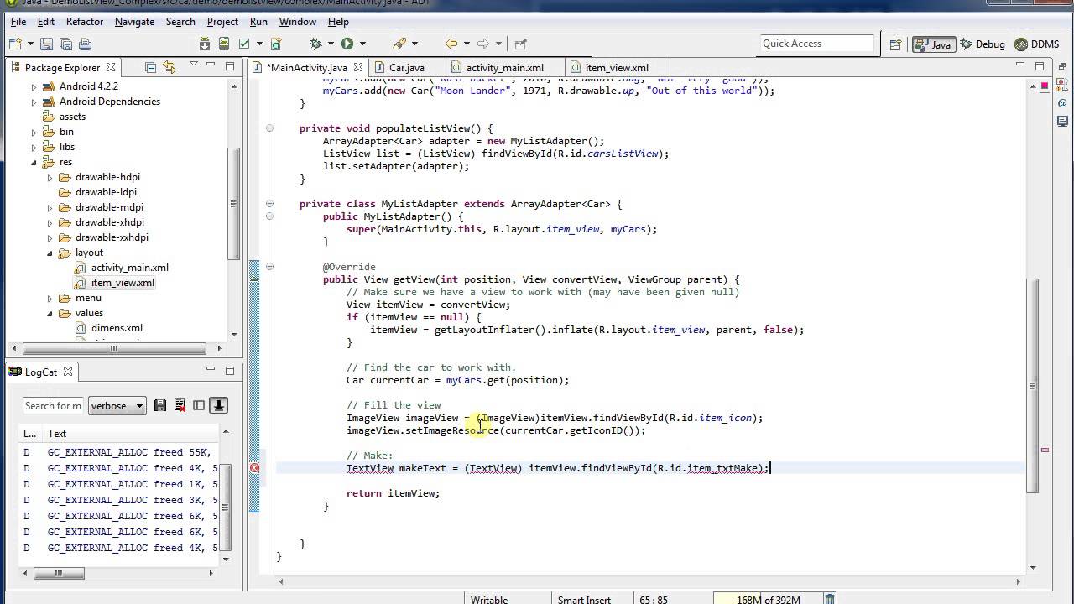Save the LogCat log to a file
This screenshot has height=604, width=1074.
160,405
